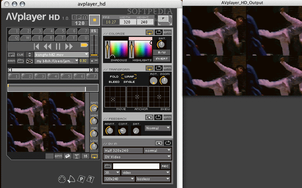Pick a color in the Highlights color field
The width and height of the screenshot is (302, 188).
[x=143, y=49]
